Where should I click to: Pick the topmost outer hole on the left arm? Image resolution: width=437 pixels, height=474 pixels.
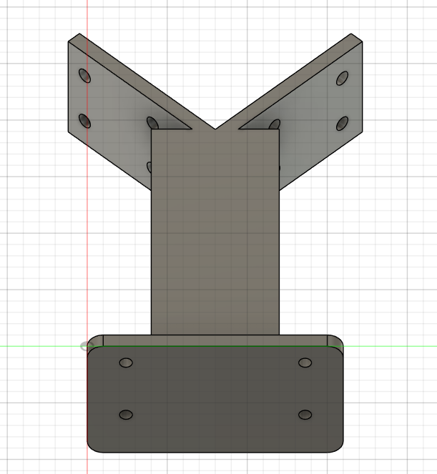84,76
